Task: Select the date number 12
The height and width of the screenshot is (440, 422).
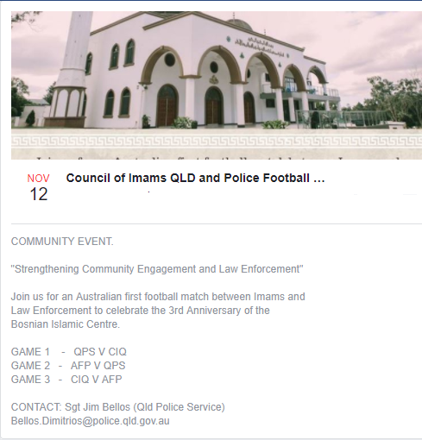Action: click(39, 194)
